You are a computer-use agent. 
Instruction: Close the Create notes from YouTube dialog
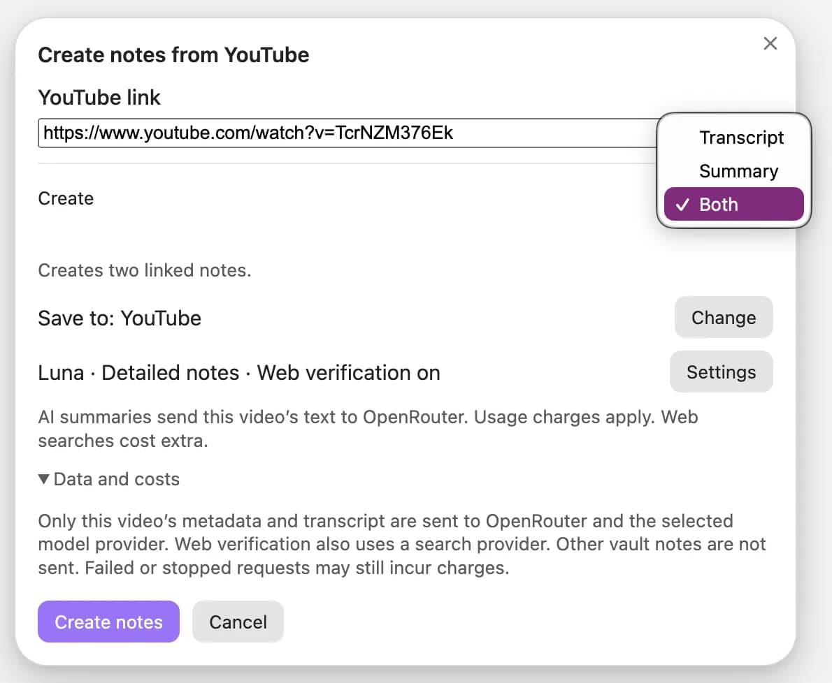(770, 43)
